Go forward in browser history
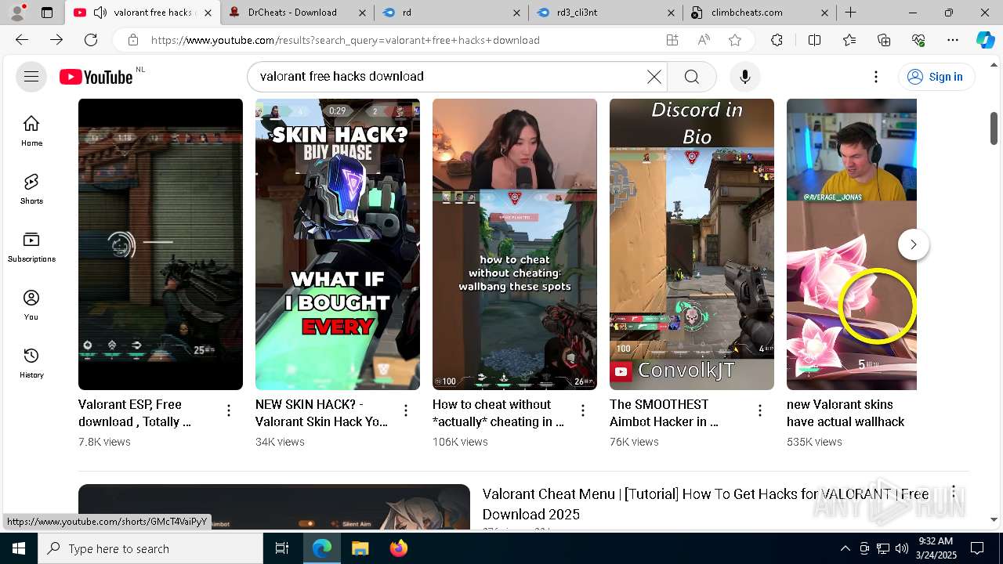This screenshot has width=1003, height=564. click(x=56, y=40)
